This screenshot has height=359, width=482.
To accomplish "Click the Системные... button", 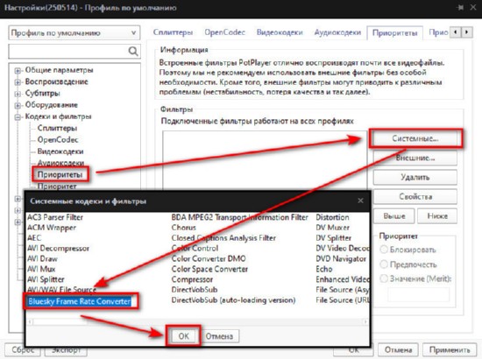I will tap(415, 139).
